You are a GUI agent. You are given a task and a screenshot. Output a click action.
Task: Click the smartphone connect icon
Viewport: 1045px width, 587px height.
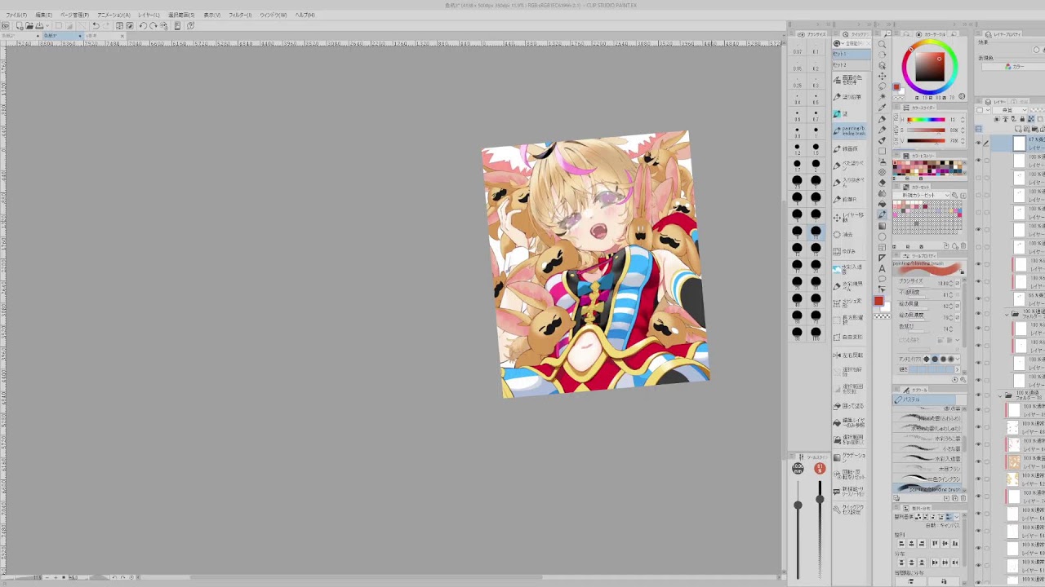(177, 26)
